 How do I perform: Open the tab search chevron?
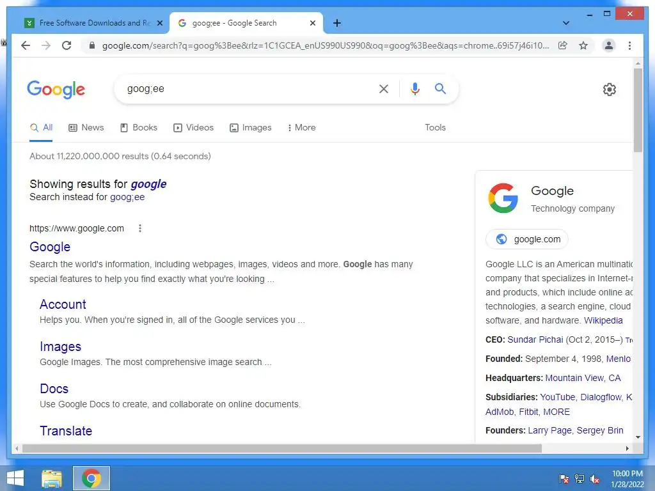[566, 23]
